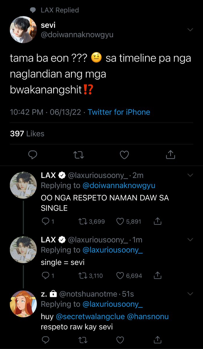
Task: Share z.'s reply tweet
Action: [157, 339]
